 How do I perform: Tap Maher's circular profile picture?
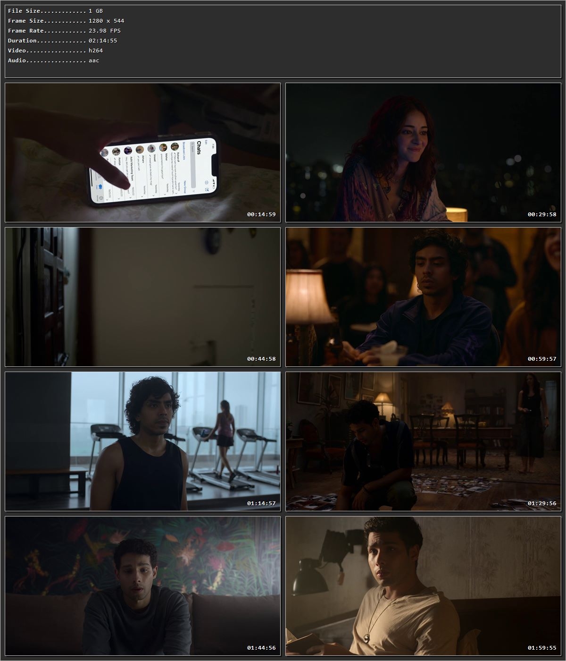pos(163,148)
